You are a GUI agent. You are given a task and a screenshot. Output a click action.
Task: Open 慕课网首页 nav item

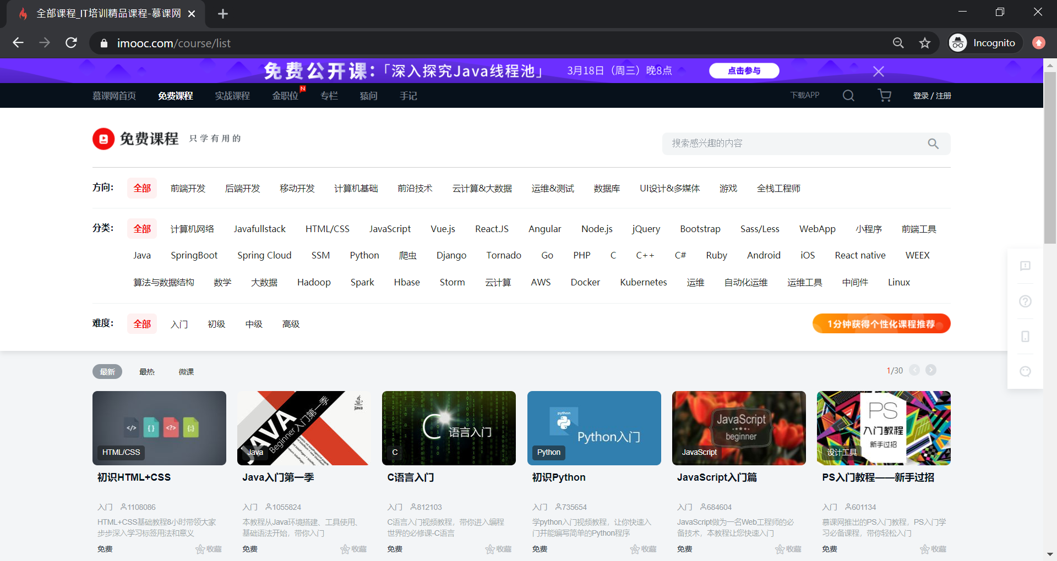point(114,96)
